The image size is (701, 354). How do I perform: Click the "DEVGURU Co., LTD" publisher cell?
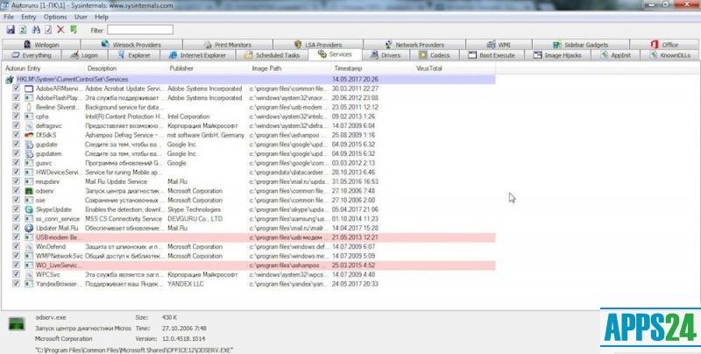pyautogui.click(x=195, y=218)
